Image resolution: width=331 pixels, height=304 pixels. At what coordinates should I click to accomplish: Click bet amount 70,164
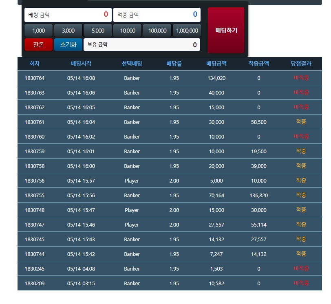(216, 195)
